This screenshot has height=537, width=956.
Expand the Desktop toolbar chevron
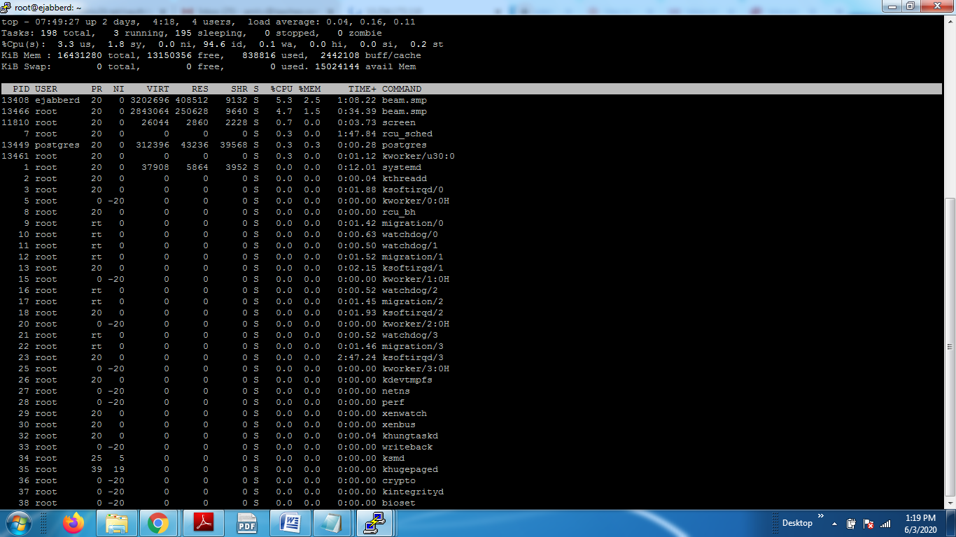[x=820, y=517]
